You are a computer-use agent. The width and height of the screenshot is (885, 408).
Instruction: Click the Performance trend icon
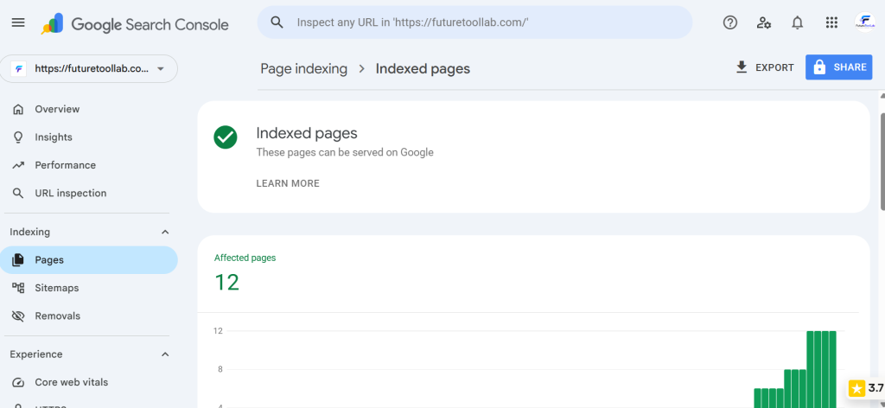tap(18, 165)
